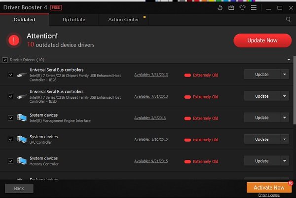Click the LPC Controller device icon

coord(22,139)
